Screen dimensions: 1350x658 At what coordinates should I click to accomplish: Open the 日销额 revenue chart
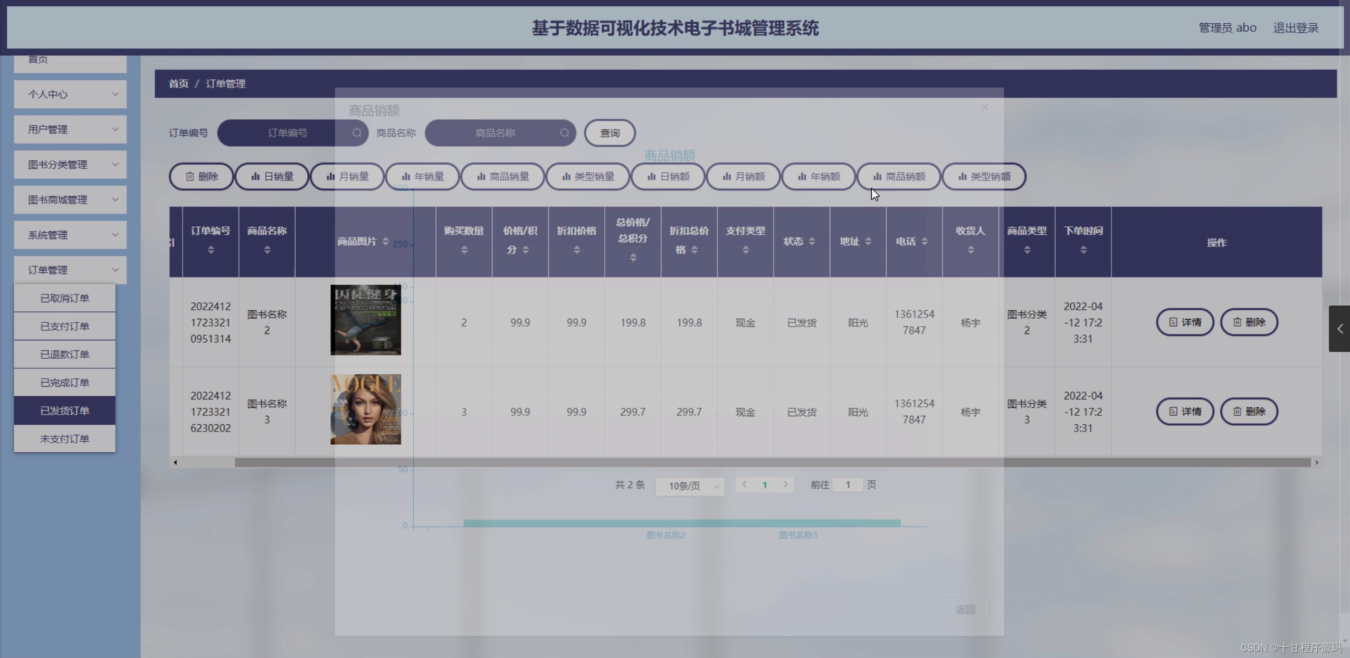tap(667, 176)
